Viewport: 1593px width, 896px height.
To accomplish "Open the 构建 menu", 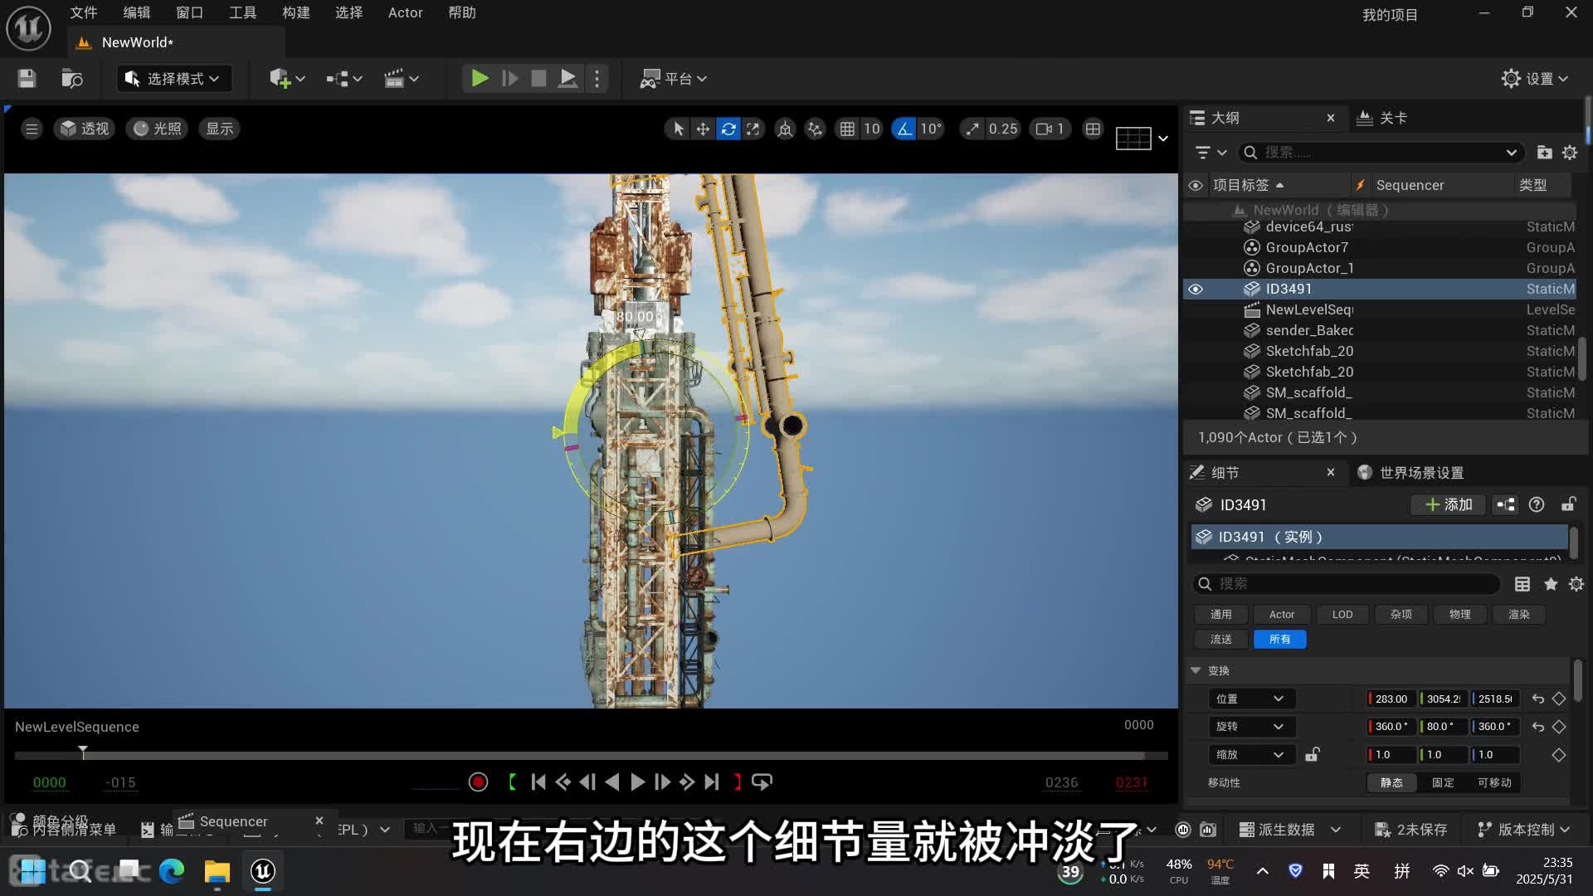I will [x=296, y=12].
